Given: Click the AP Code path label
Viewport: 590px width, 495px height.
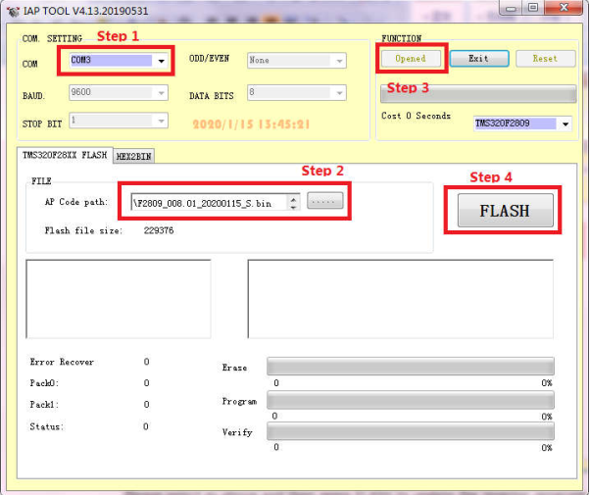Looking at the screenshot, I should (76, 202).
